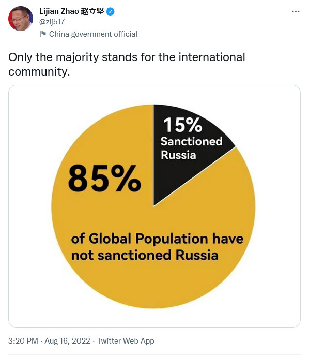Open the three-dot more options menu
The width and height of the screenshot is (309, 356).
(296, 11)
